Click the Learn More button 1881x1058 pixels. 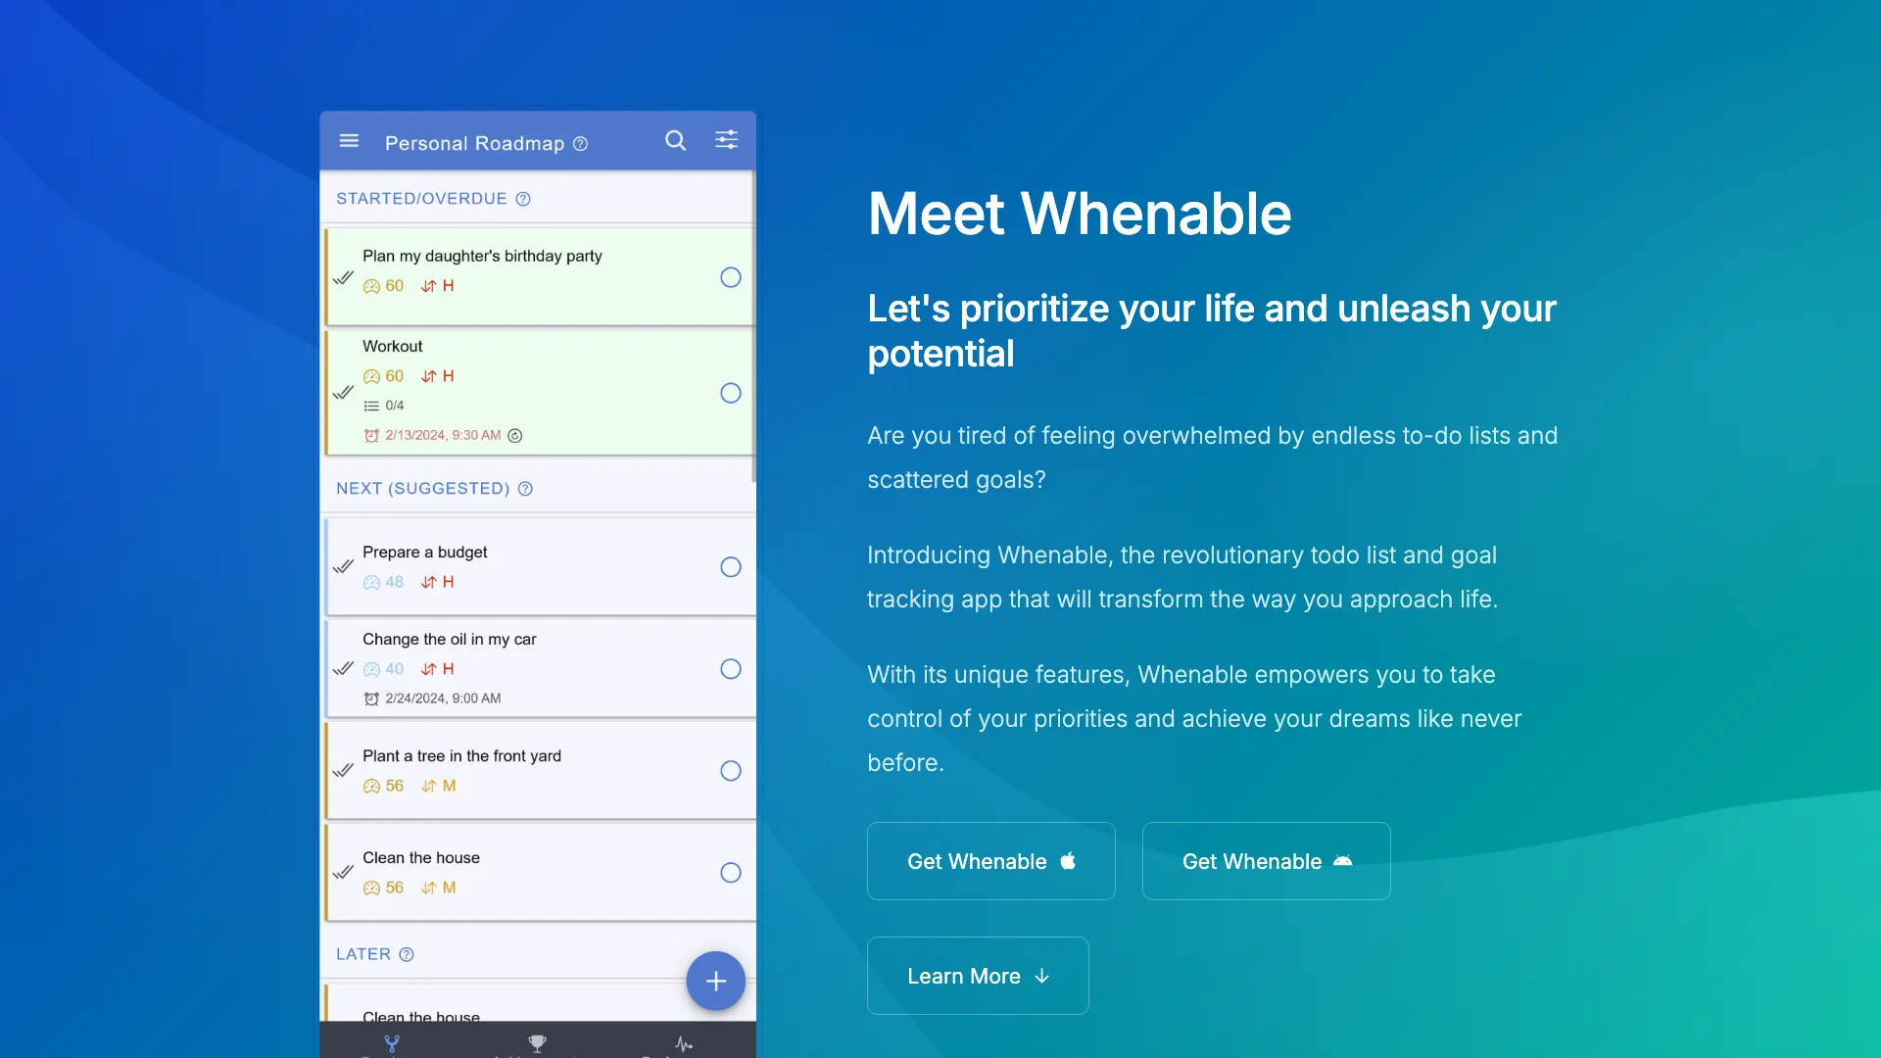(x=977, y=976)
